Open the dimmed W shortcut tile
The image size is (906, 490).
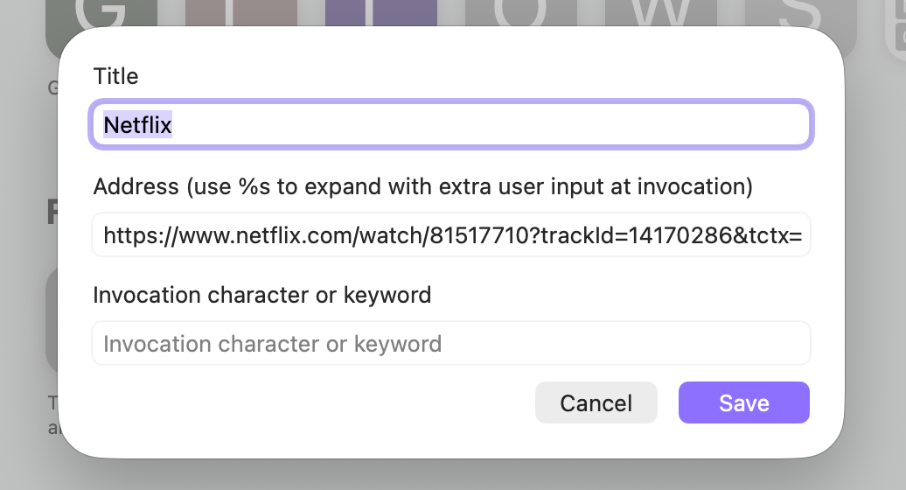pos(660,12)
